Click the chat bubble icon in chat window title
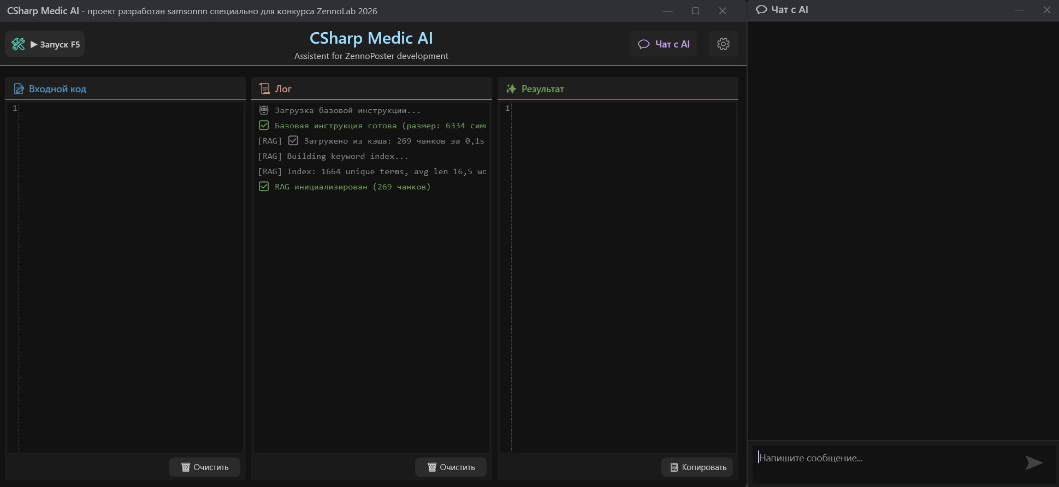The height and width of the screenshot is (487, 1059). 761,10
